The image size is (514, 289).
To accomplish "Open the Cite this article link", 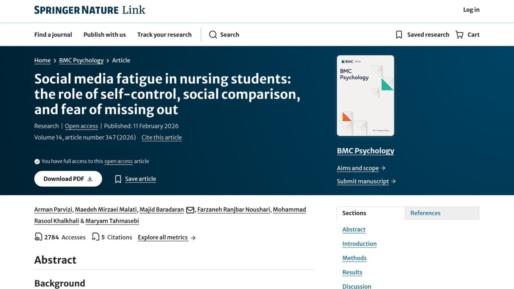I will 161,137.
